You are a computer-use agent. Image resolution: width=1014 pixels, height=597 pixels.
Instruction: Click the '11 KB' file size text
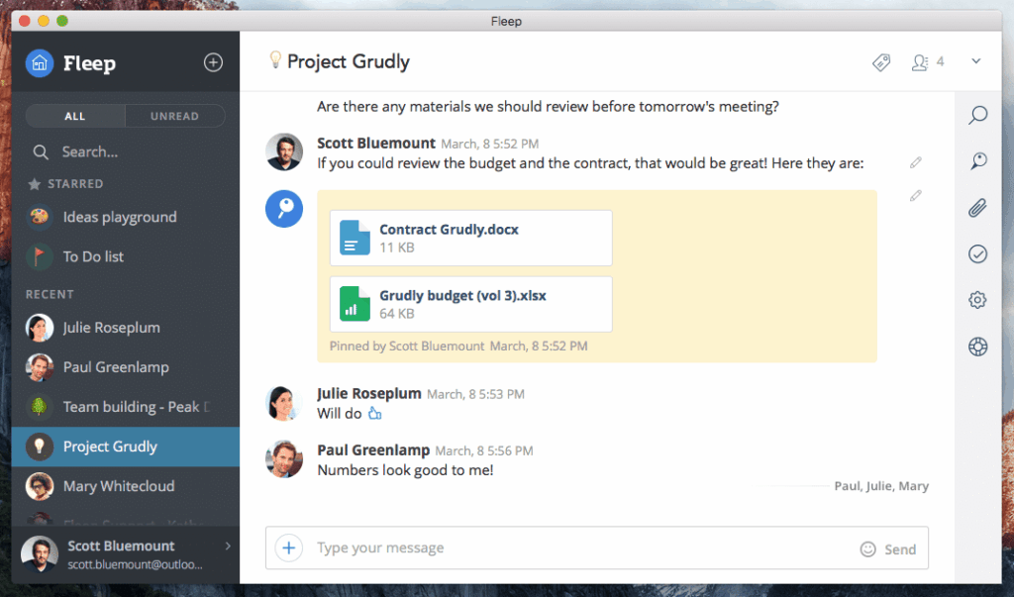[x=397, y=248]
